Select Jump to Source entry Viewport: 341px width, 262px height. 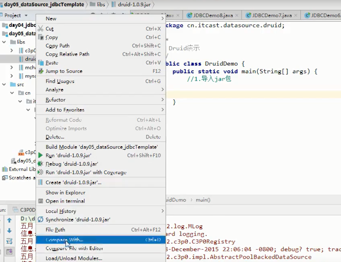(100, 71)
